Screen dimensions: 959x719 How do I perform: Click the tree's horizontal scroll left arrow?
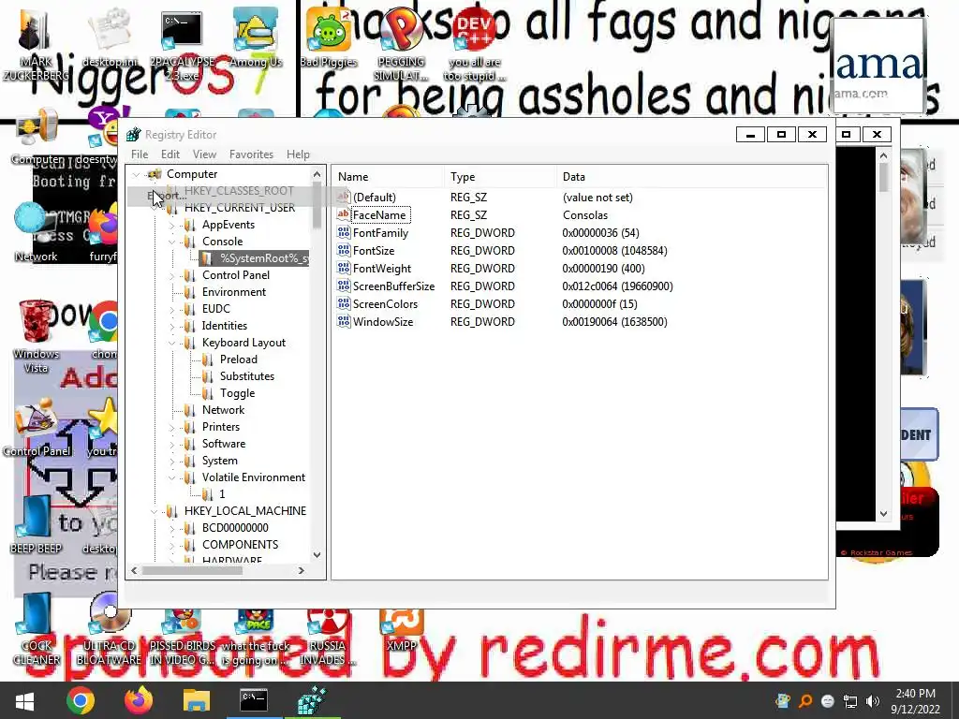click(134, 570)
